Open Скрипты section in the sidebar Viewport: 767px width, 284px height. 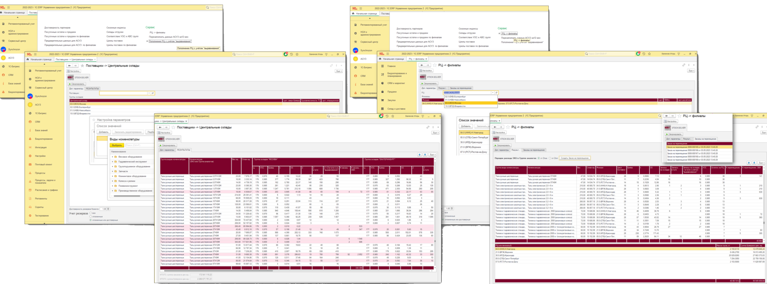(39, 207)
